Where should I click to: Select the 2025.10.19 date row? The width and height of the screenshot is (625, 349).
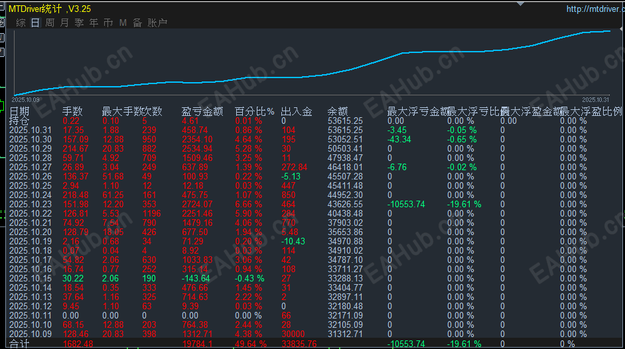point(31,242)
